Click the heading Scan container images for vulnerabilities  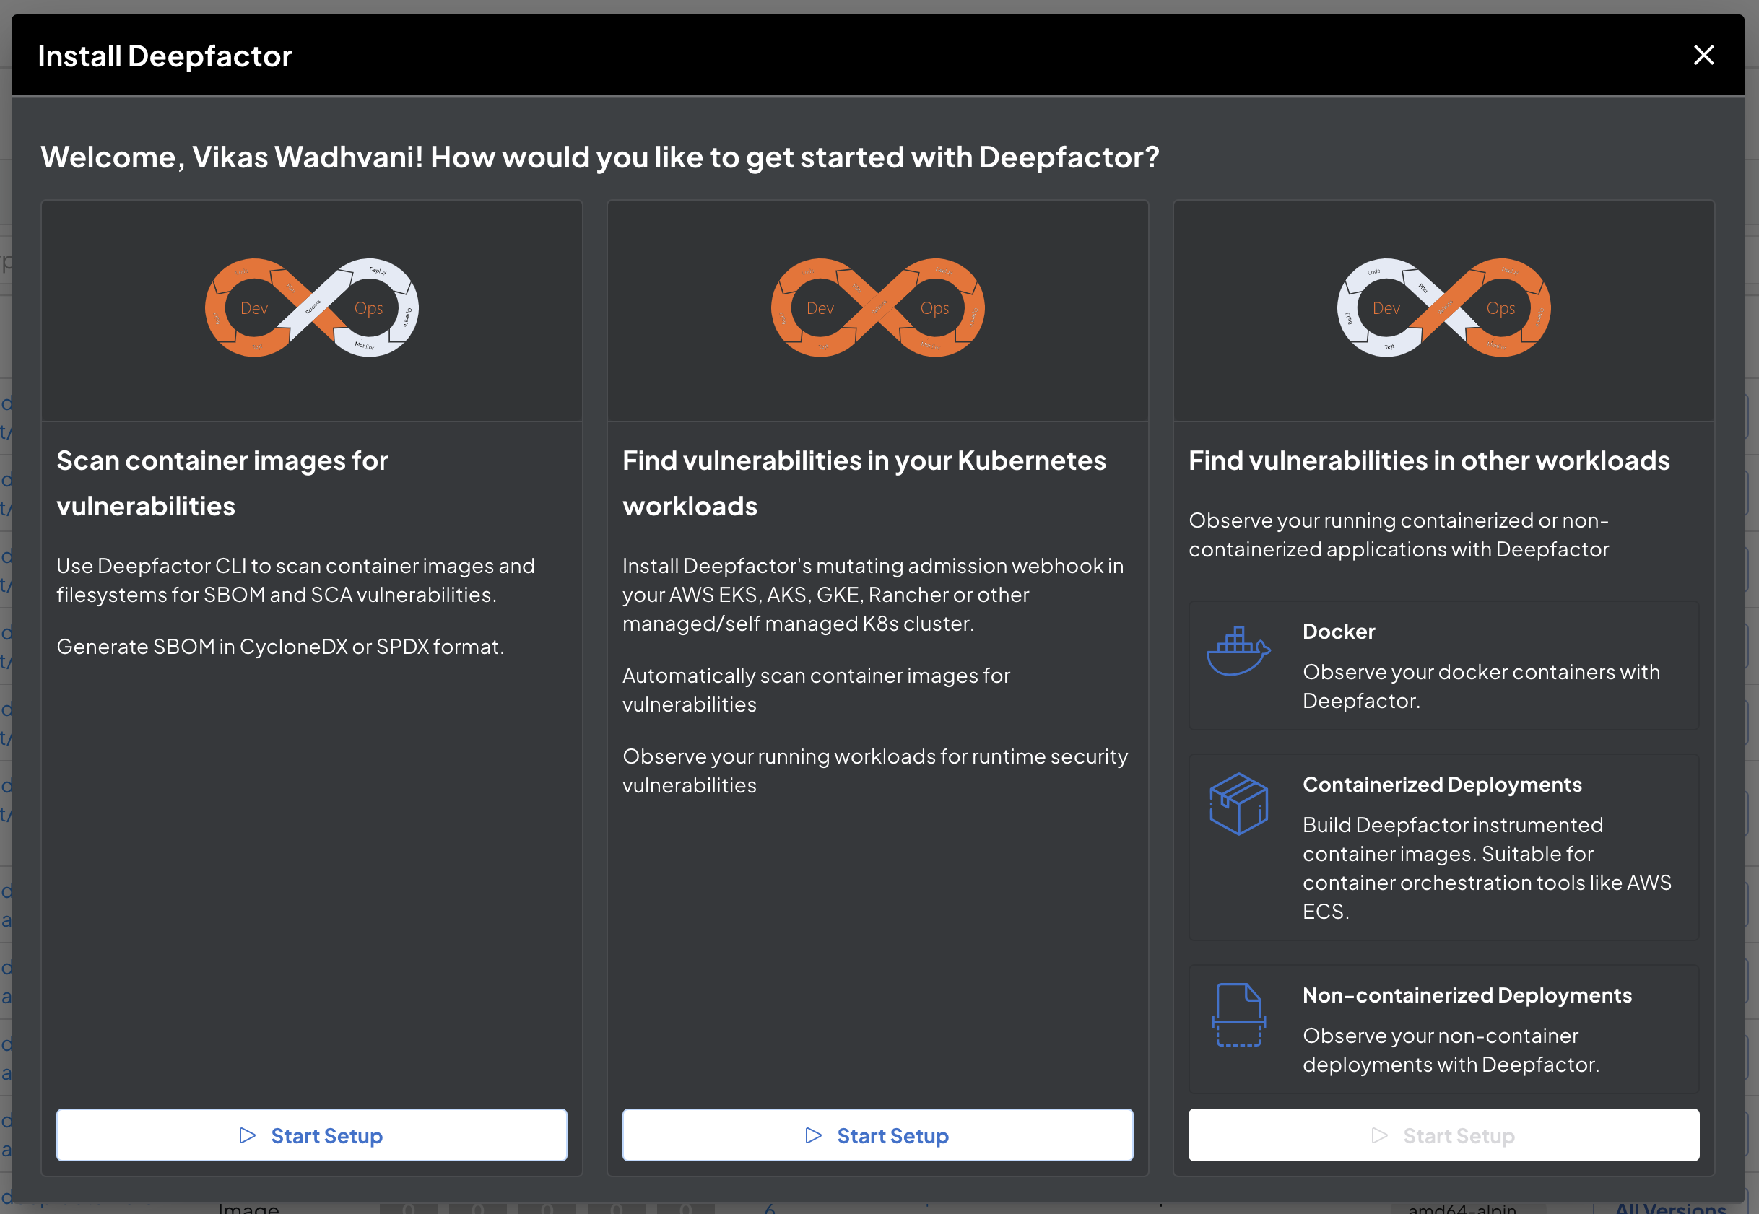(x=222, y=483)
